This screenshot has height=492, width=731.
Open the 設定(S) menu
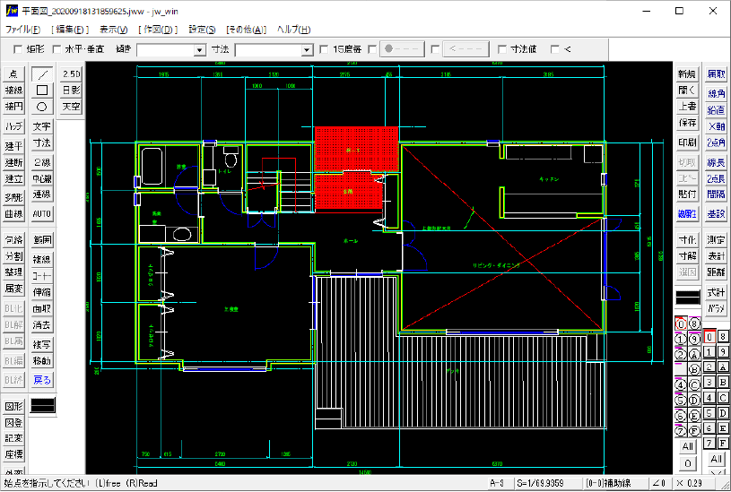click(x=202, y=30)
